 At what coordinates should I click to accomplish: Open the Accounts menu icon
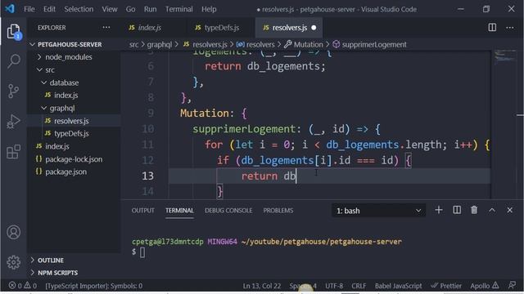click(14, 232)
